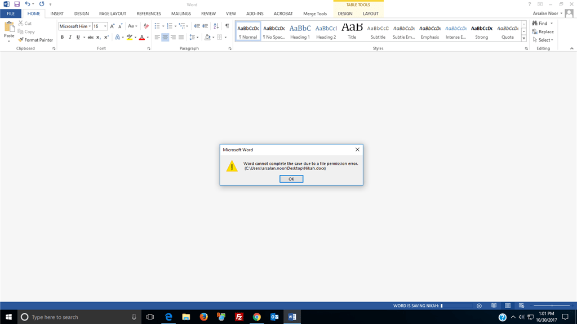
Task: Click the Grow Font icon
Action: [x=112, y=26]
